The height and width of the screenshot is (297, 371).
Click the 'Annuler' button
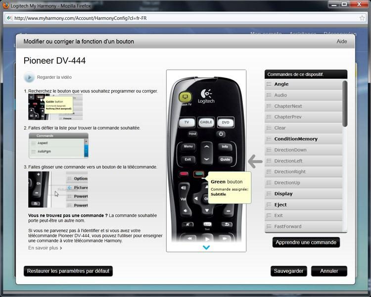[329, 271]
